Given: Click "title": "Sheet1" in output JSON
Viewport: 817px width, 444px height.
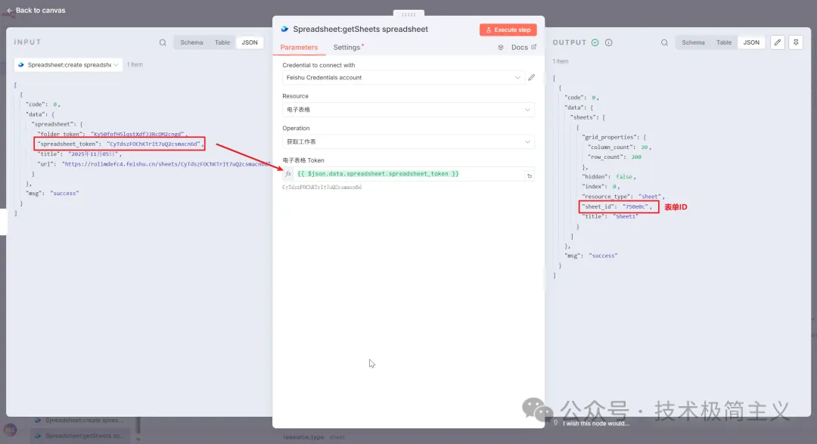Looking at the screenshot, I should point(610,216).
